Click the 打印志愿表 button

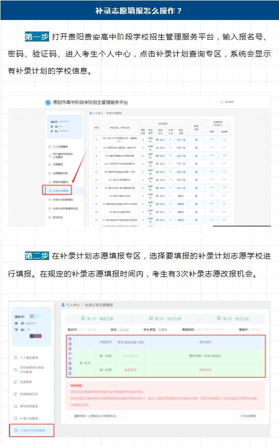pyautogui.click(x=248, y=416)
